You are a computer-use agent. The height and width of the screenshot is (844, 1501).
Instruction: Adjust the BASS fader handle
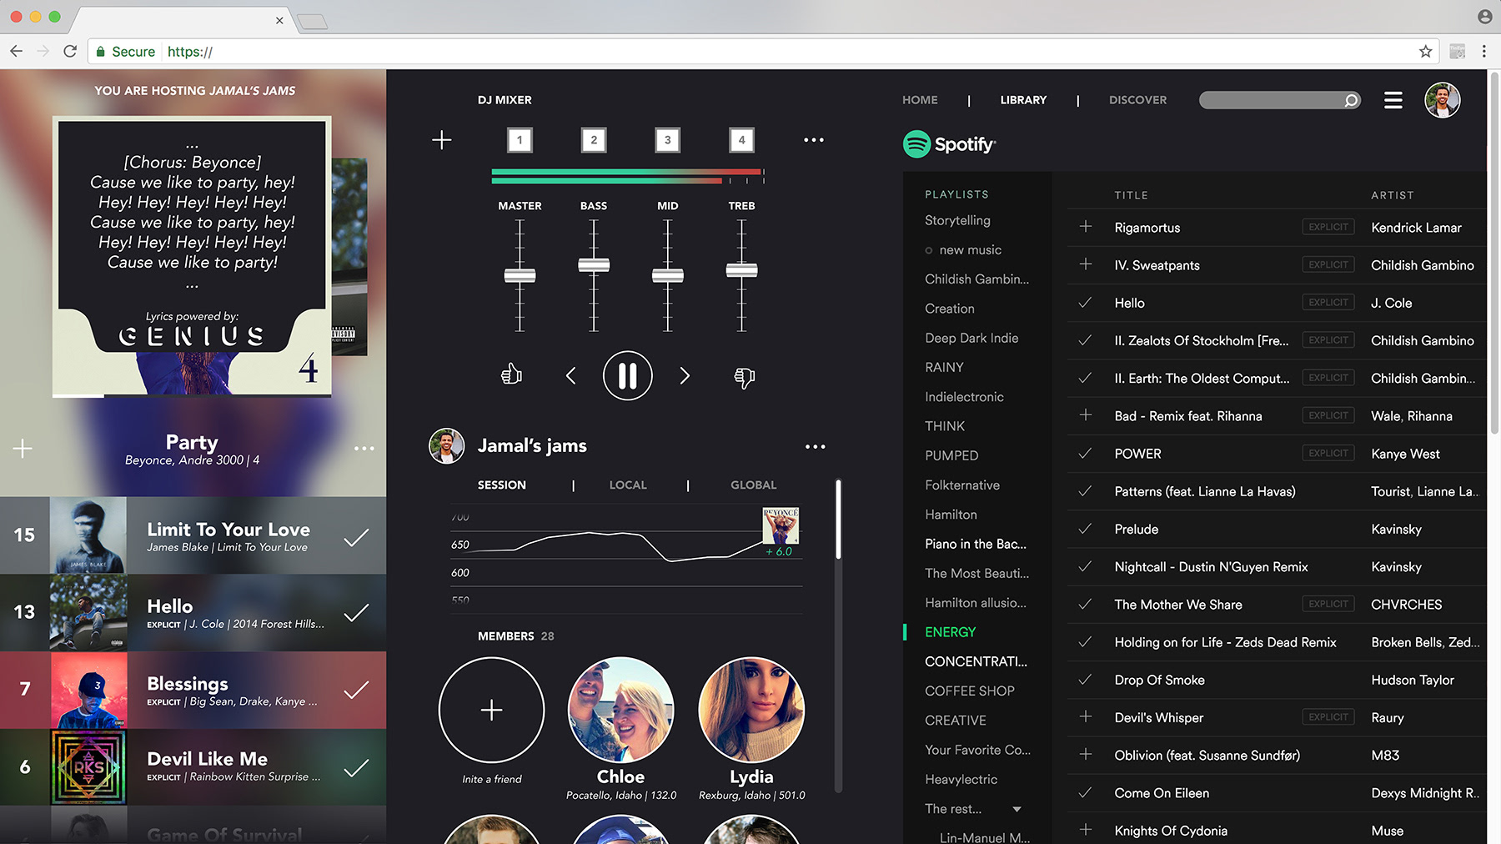[x=594, y=265]
